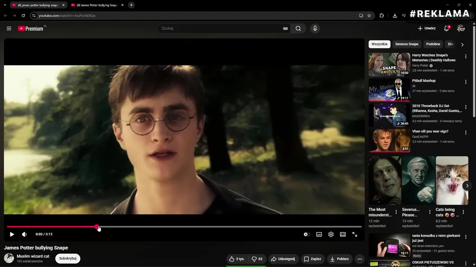Save the video with Zapisz

[312, 259]
